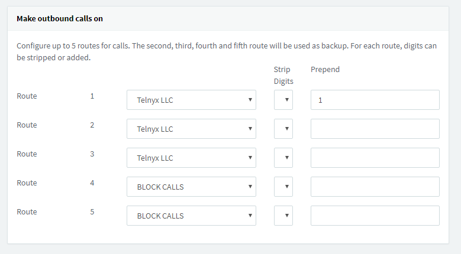Expand Strip Digits selector for Route 2
This screenshot has height=254, width=461.
[x=283, y=129]
